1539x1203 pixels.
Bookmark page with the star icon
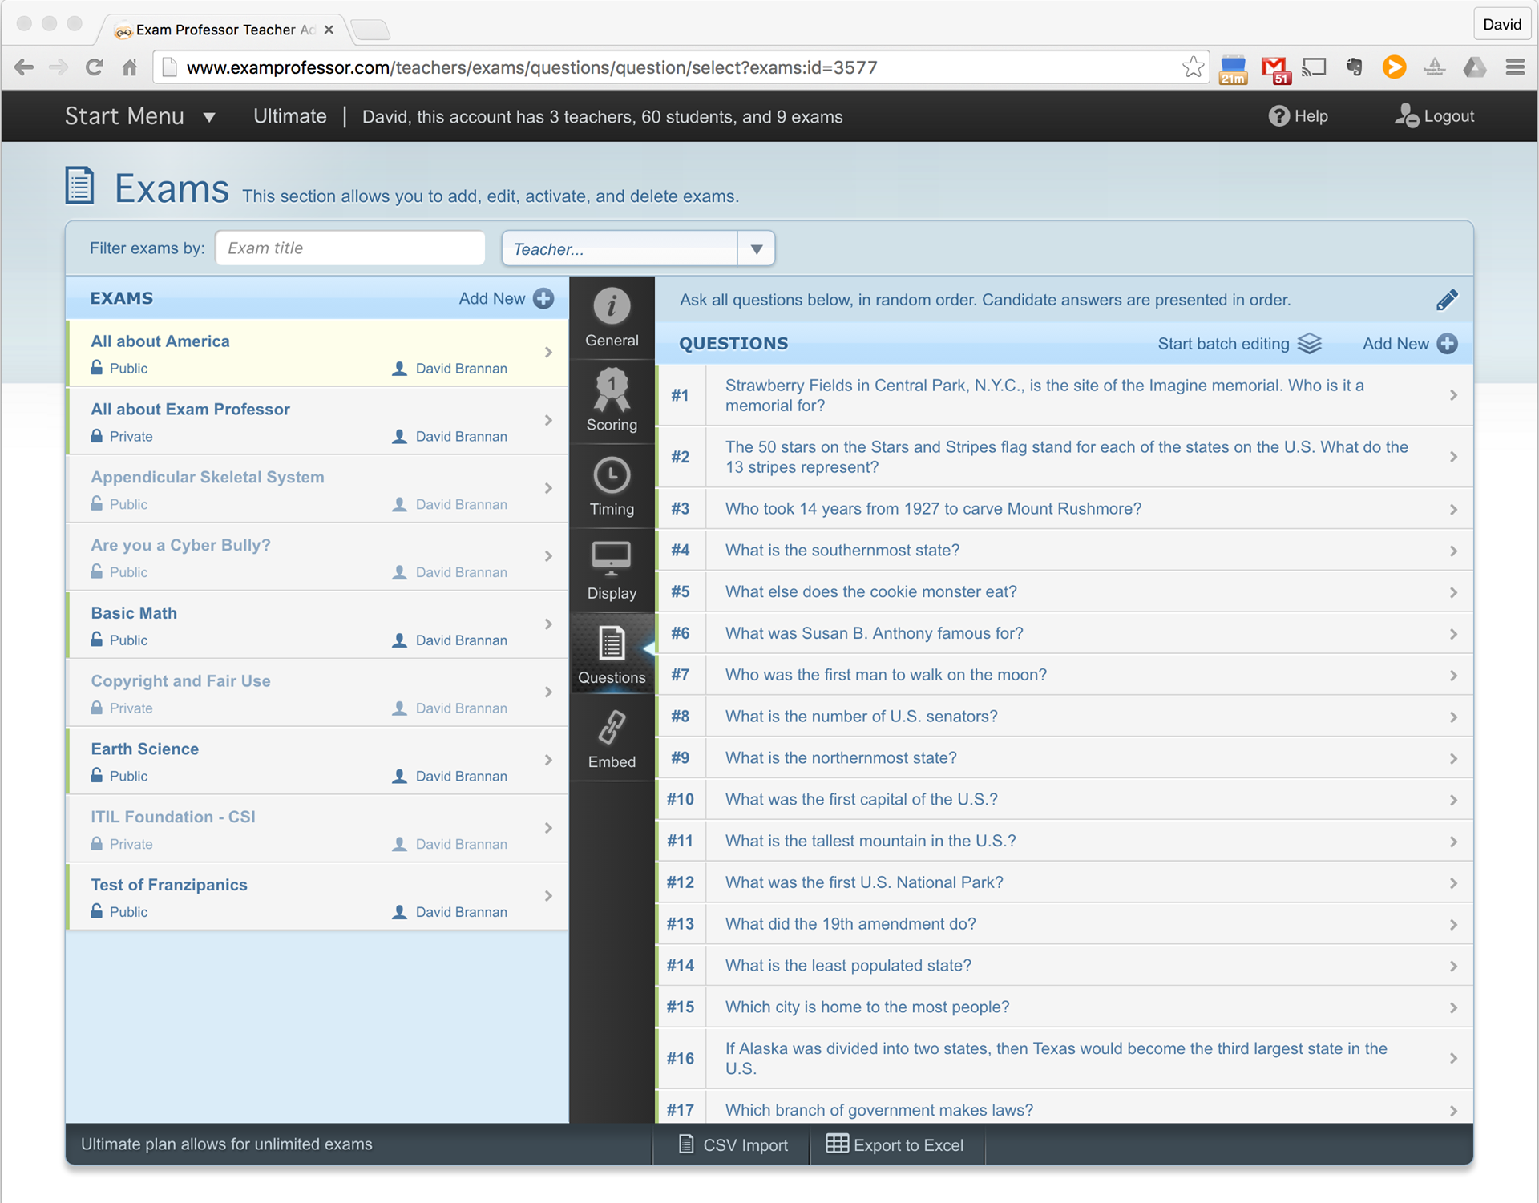pyautogui.click(x=1193, y=67)
